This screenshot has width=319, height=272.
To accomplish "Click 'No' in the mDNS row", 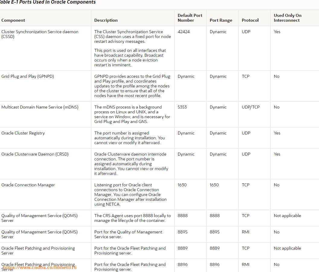I will (276, 107).
